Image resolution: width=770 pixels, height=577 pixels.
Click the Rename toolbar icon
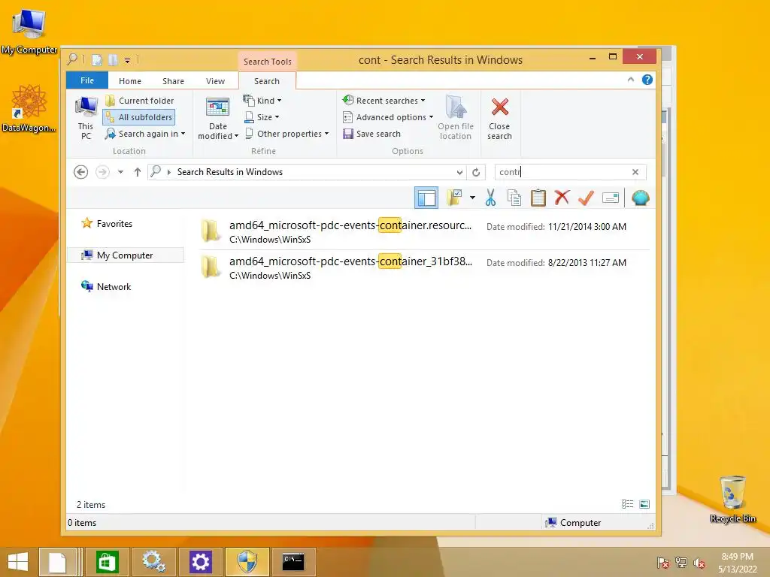[611, 198]
